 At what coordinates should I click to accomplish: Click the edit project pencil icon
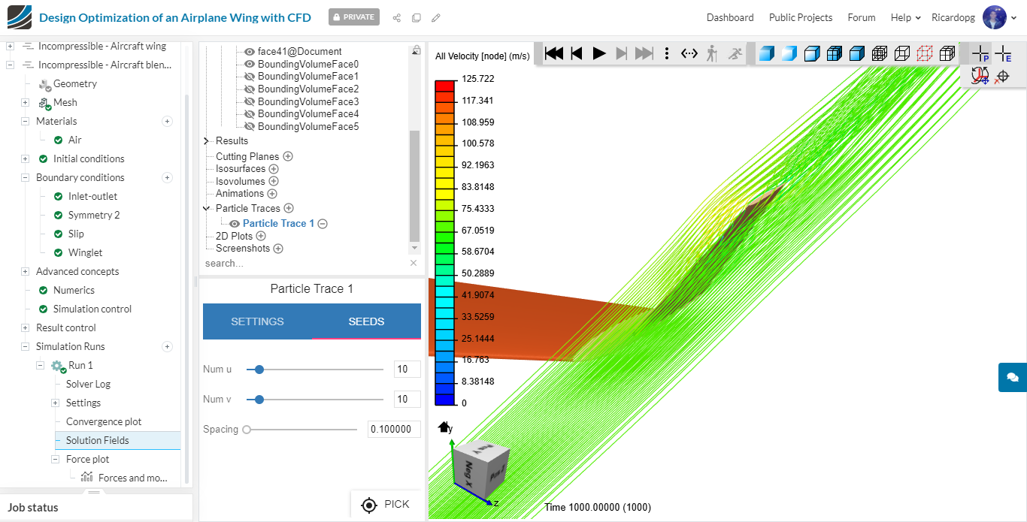point(436,17)
